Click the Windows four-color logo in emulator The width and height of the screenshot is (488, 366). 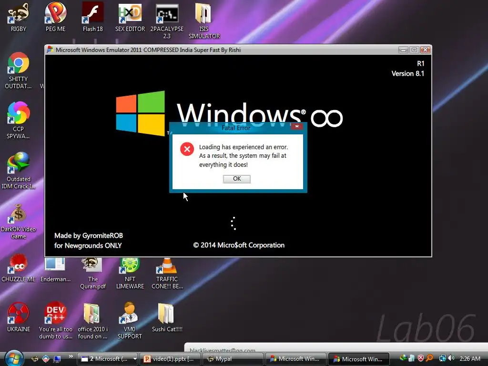141,113
